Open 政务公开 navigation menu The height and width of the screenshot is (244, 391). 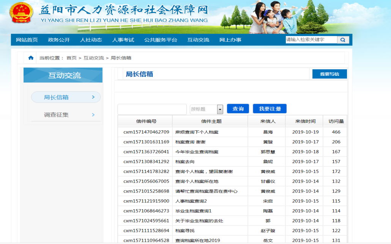tap(59, 40)
